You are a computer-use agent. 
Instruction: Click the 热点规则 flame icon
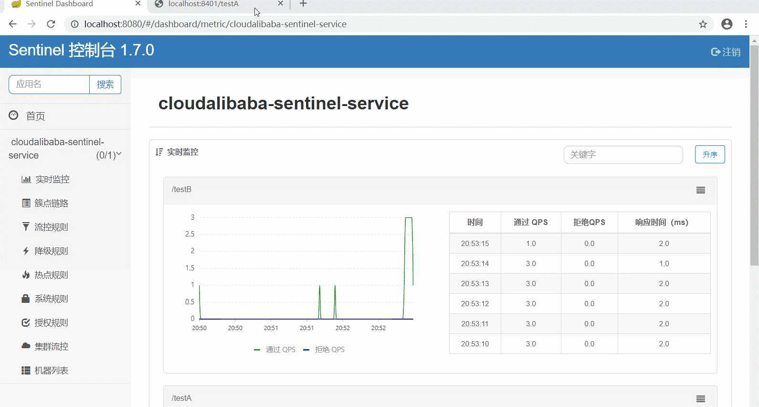[x=26, y=275]
